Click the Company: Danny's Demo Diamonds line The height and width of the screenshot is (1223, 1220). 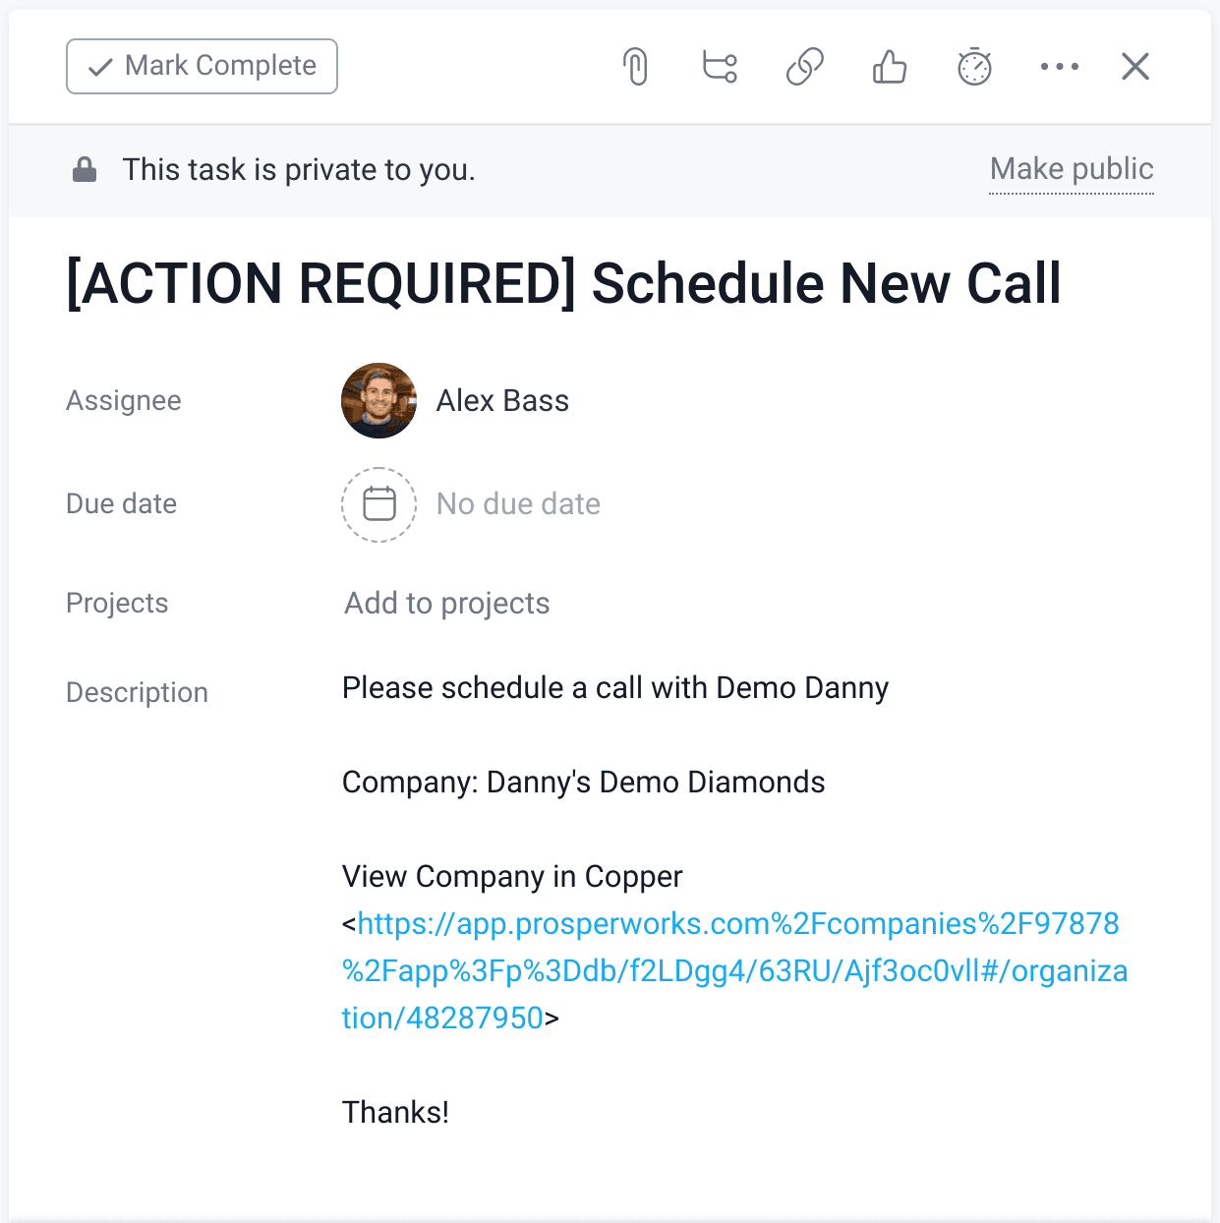(583, 783)
